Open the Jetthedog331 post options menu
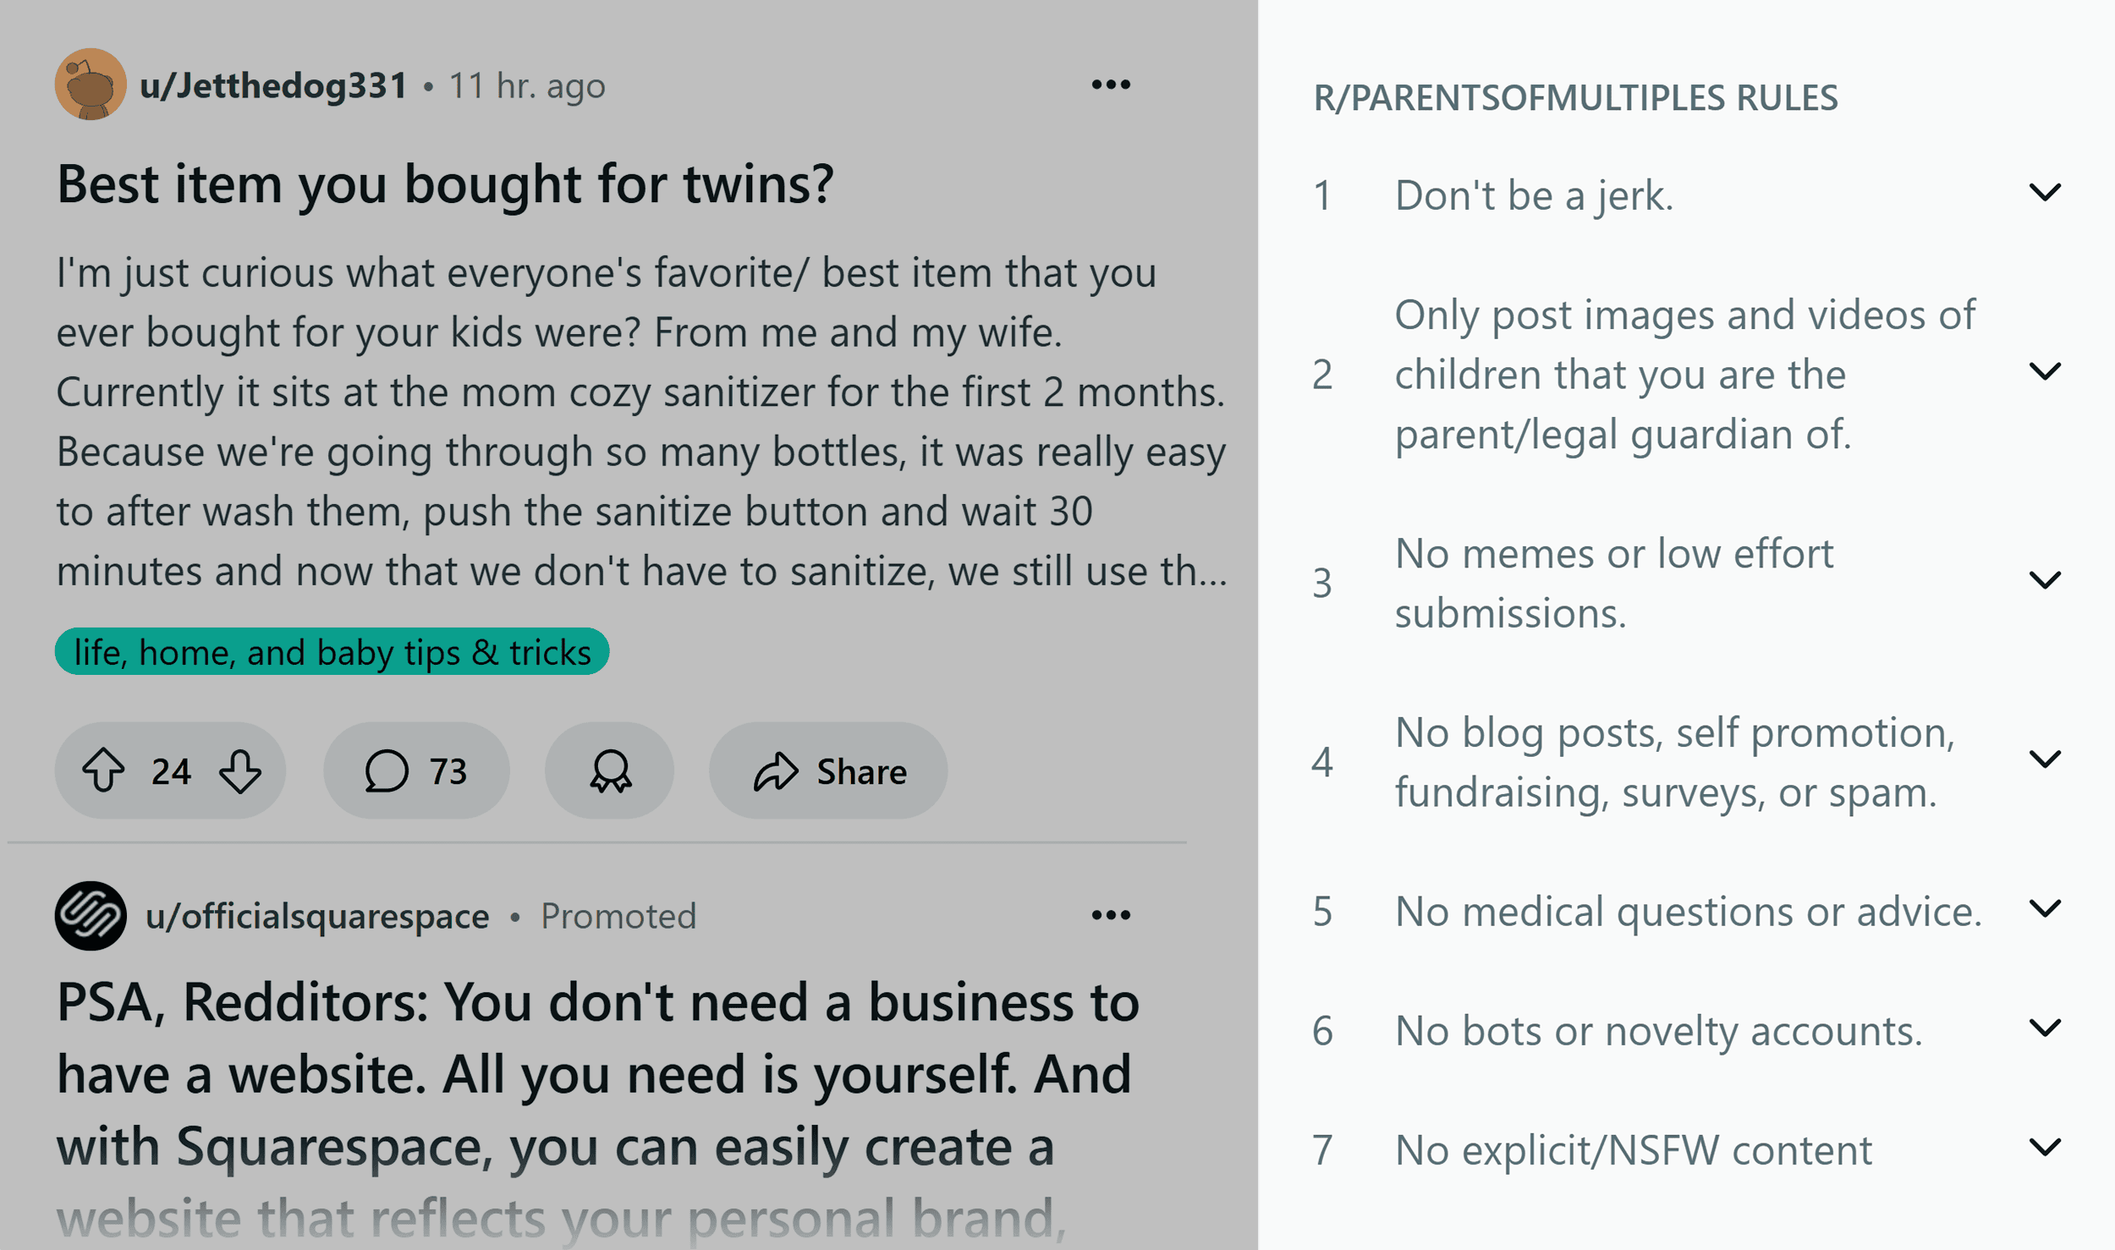 coord(1110,85)
